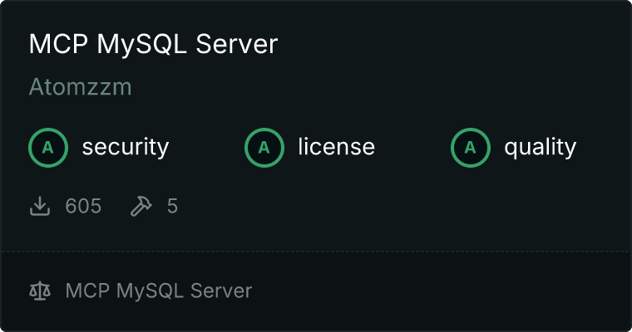Image resolution: width=632 pixels, height=332 pixels.
Task: Click the blank gap between license and quality
Action: 412,148
